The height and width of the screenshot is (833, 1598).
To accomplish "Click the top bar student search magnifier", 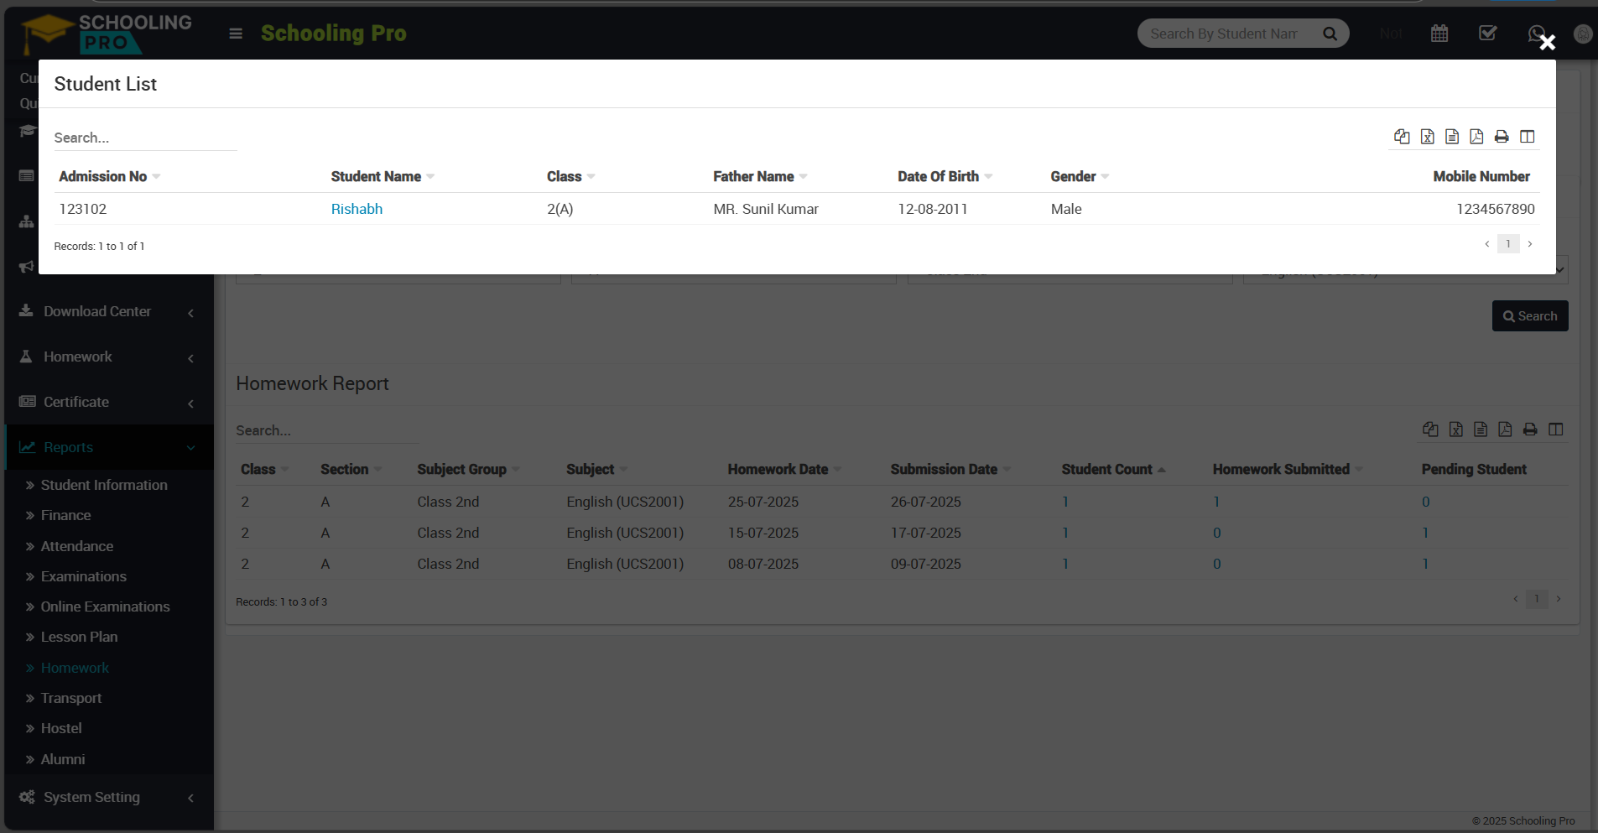I will point(1330,34).
